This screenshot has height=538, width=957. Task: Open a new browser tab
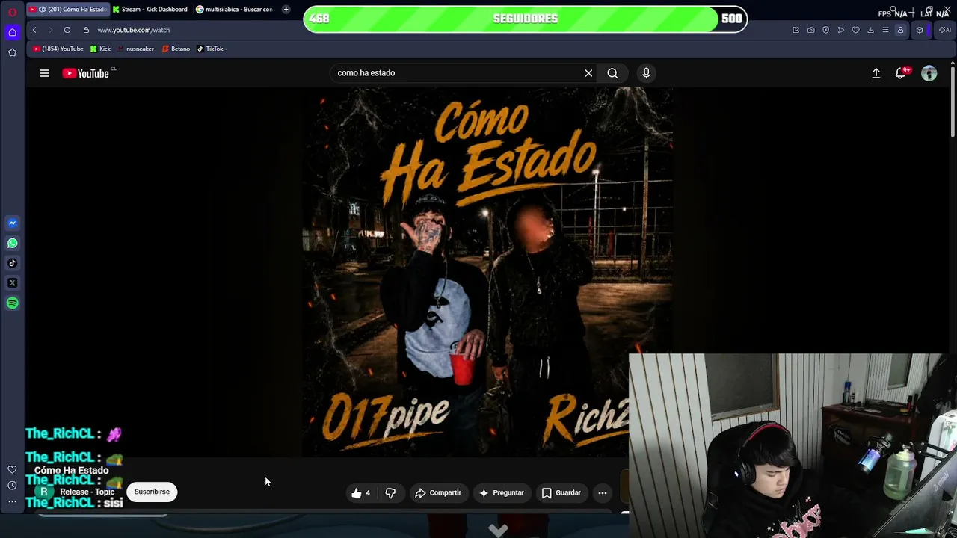point(286,10)
